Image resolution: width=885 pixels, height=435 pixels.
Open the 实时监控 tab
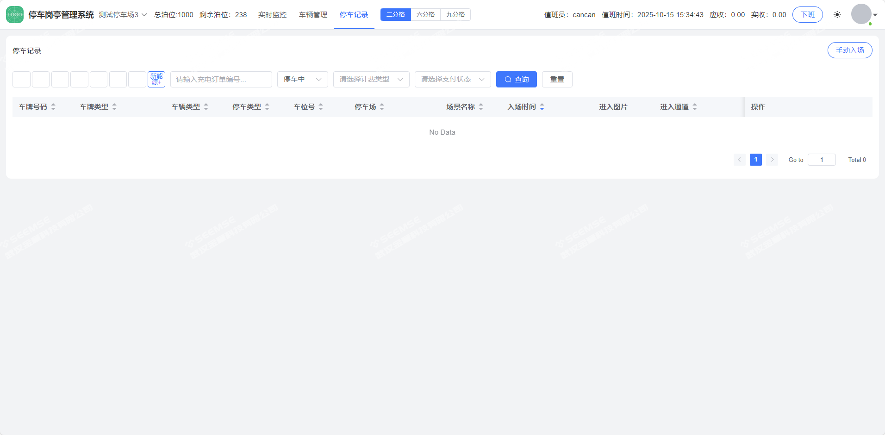272,15
